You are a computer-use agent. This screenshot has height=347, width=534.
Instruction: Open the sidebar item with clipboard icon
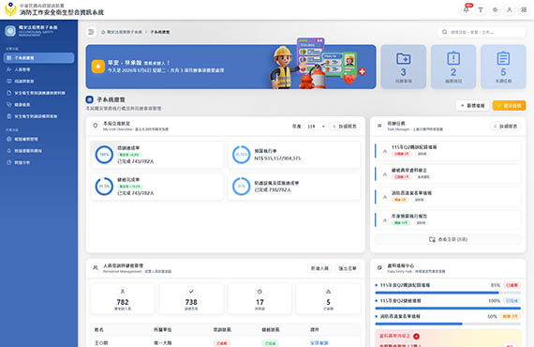(x=38, y=116)
